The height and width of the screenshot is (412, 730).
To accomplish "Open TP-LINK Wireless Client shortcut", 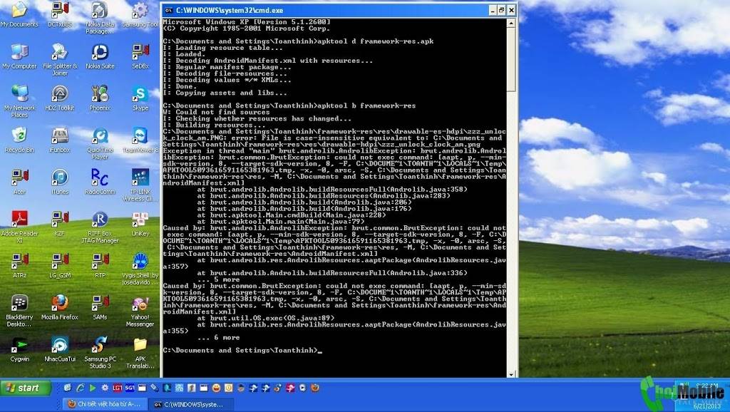I will point(140,185).
